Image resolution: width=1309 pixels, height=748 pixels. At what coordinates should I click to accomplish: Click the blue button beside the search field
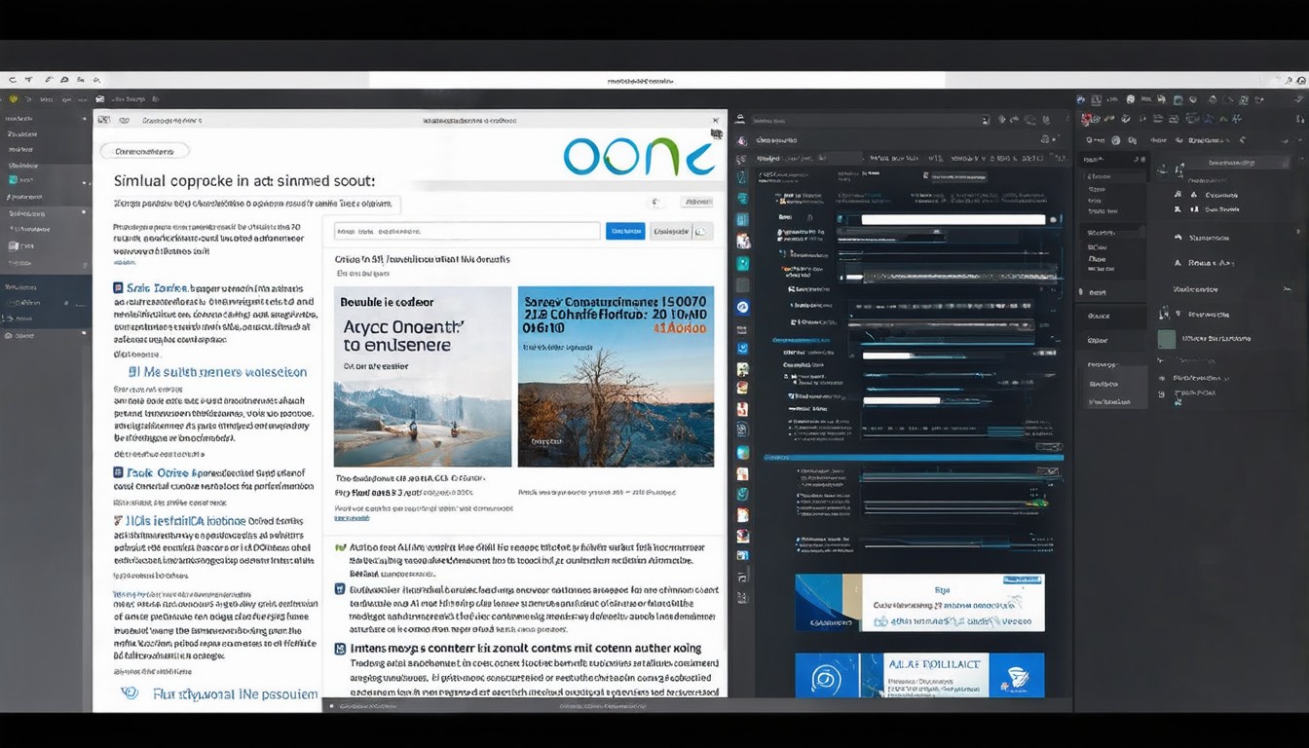[x=625, y=231]
